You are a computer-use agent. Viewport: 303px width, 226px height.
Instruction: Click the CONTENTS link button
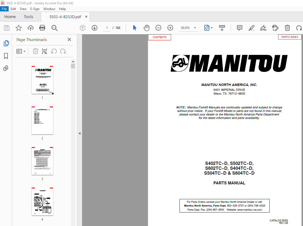pyautogui.click(x=159, y=37)
